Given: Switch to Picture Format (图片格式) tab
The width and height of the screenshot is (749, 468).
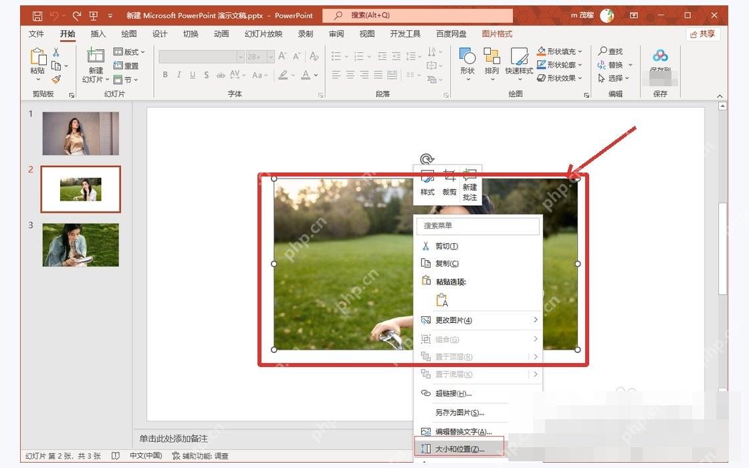Looking at the screenshot, I should [497, 34].
